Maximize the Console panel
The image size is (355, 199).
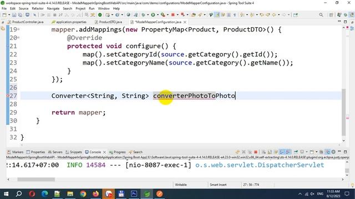[x=345, y=152]
